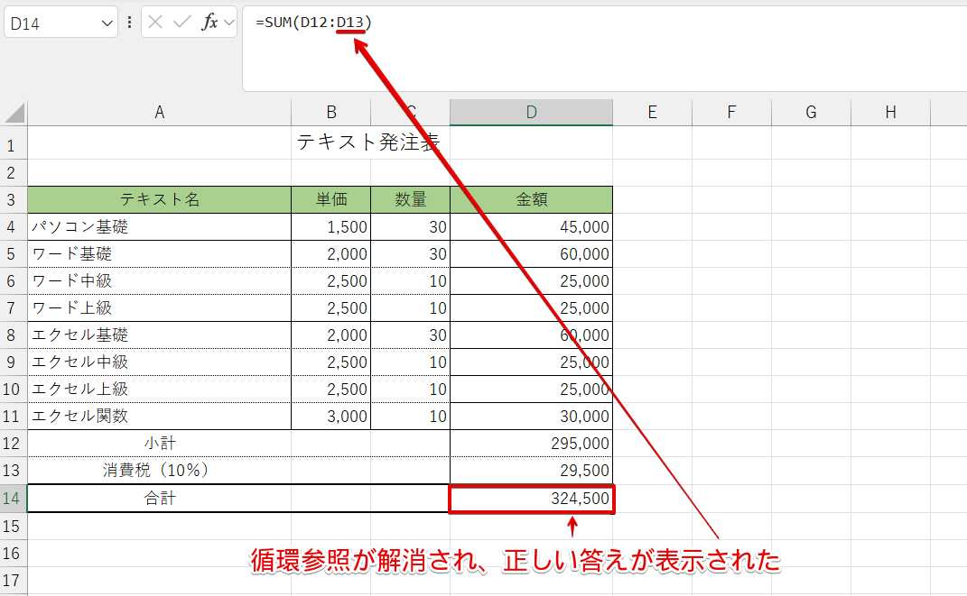Select column B header
Image resolution: width=967 pixels, height=596 pixels.
331,113
